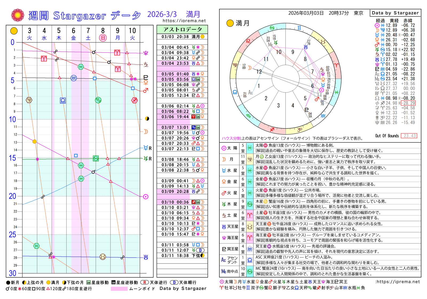
Task: Select the Tuesday 3 火 date column header
Action: (x=29, y=34)
